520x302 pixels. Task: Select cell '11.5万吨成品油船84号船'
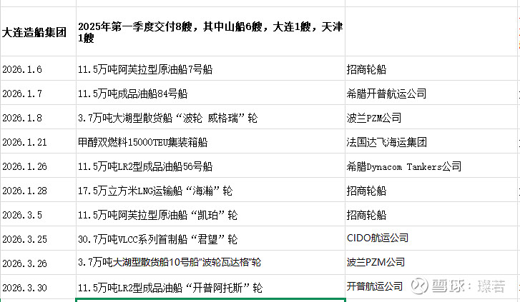coord(210,93)
